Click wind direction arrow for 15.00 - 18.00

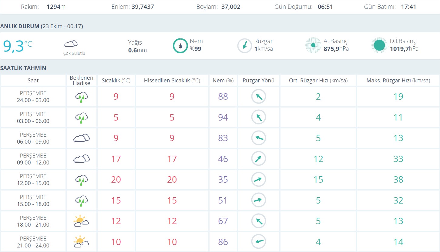click(x=258, y=200)
